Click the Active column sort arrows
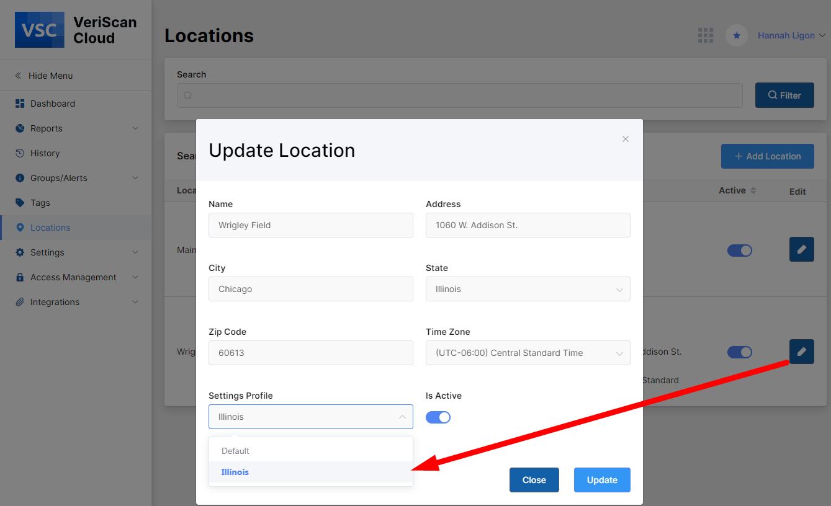Viewport: 831px width, 506px height. [x=753, y=190]
